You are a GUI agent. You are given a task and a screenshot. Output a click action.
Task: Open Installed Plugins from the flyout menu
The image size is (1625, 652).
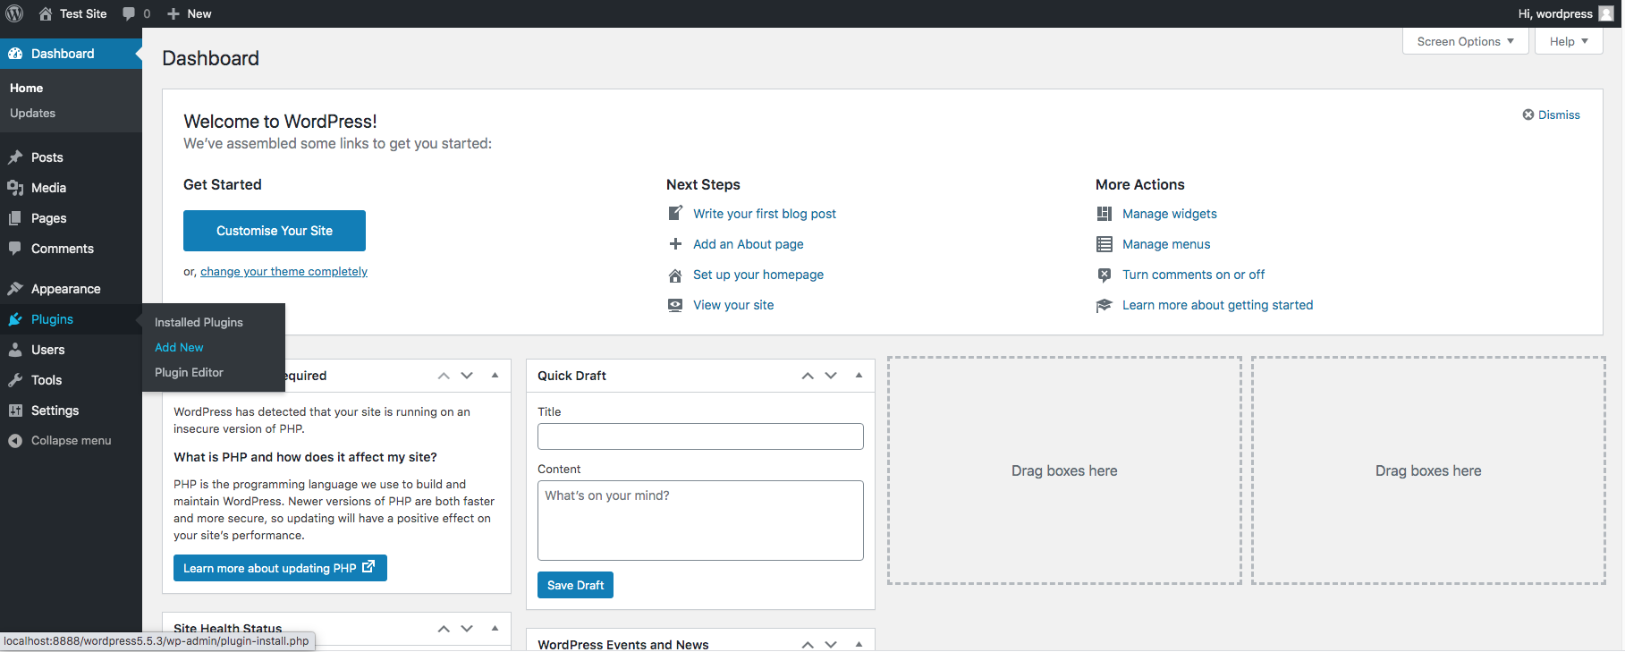tap(199, 322)
